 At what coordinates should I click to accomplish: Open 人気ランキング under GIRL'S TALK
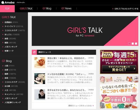11,47
